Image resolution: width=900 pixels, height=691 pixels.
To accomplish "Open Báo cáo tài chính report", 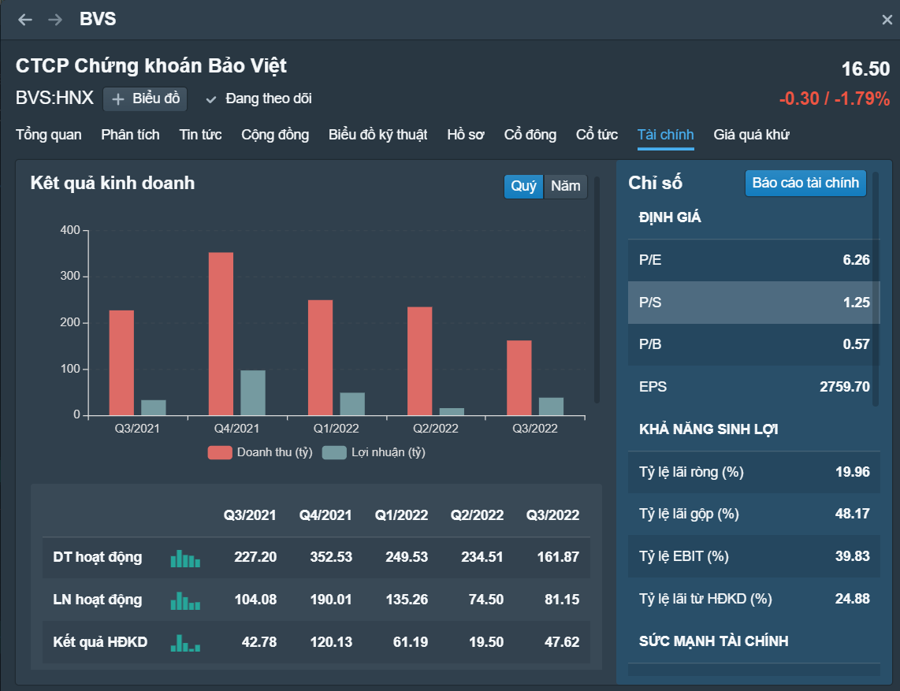I will pyautogui.click(x=805, y=183).
